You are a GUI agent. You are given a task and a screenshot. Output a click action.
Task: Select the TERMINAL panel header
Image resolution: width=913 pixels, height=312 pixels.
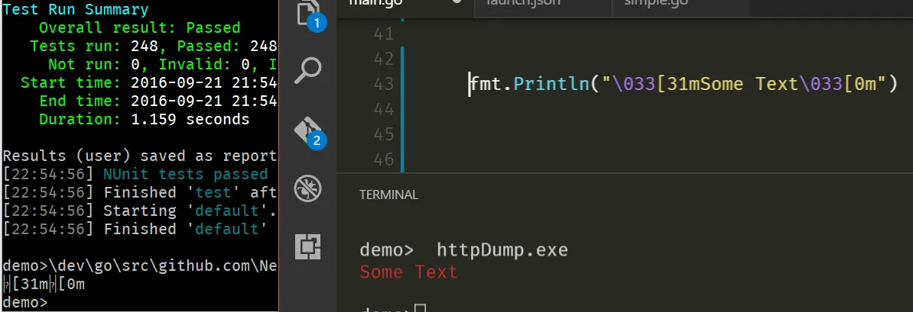click(388, 195)
